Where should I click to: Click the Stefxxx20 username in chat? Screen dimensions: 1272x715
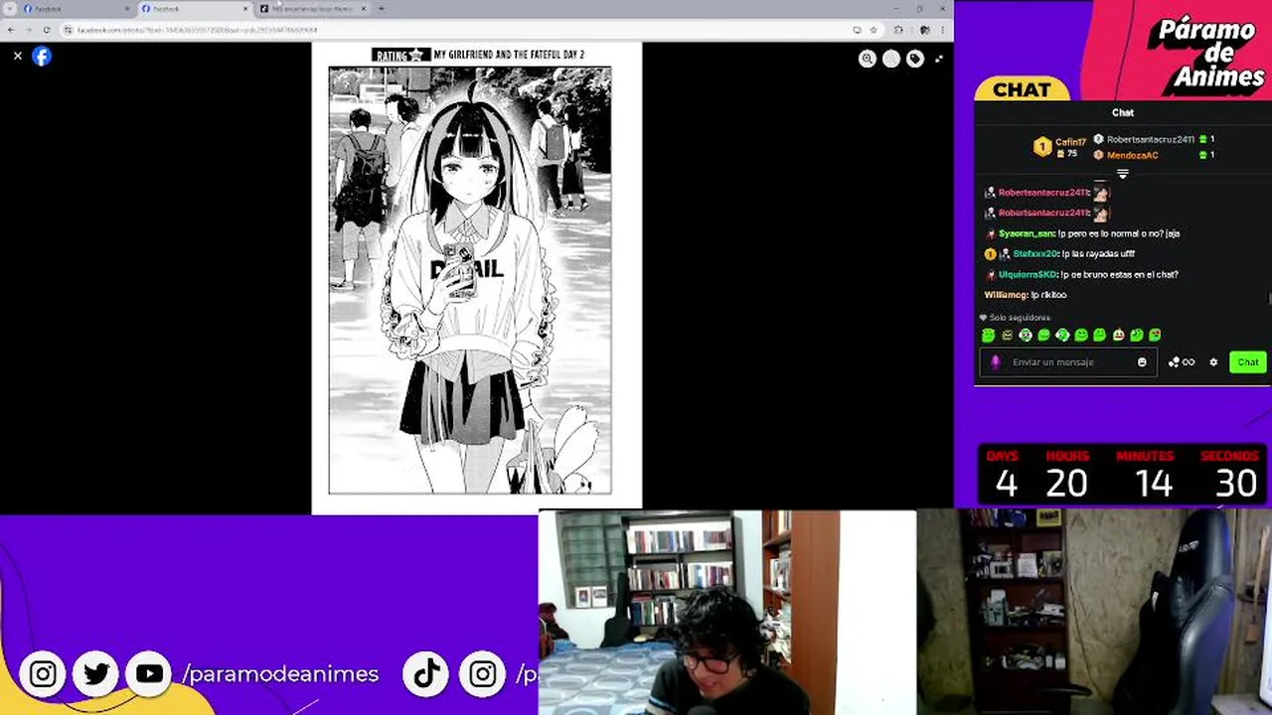click(1035, 254)
